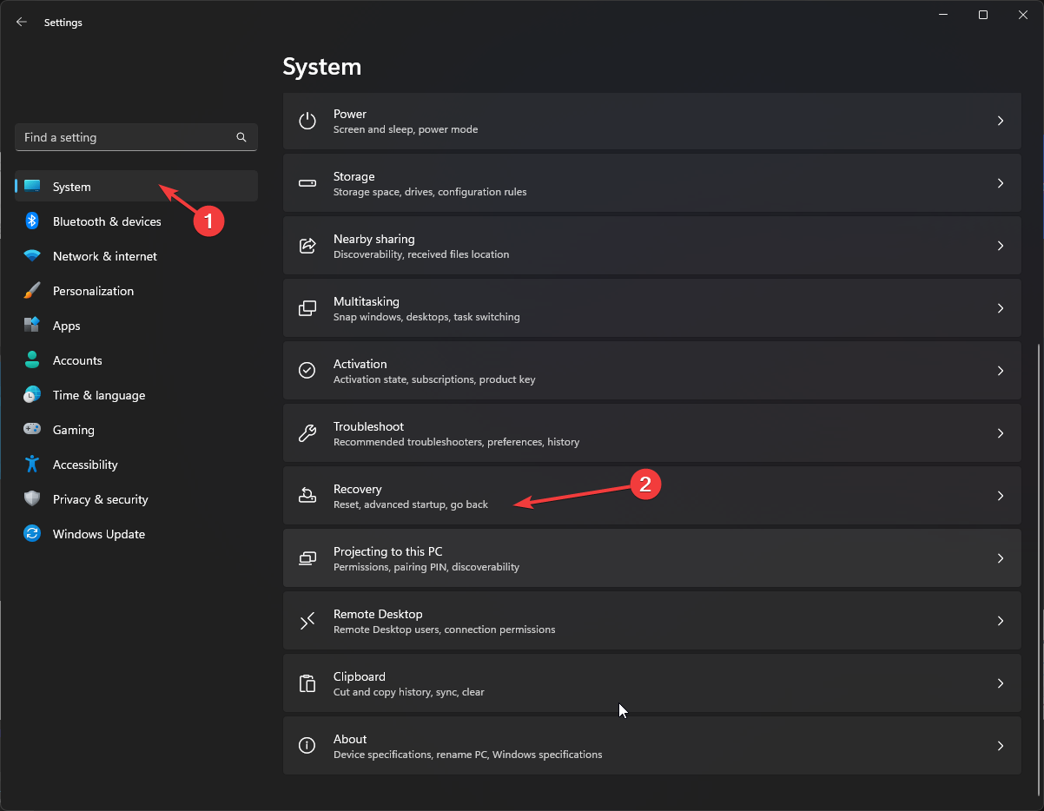Click the Privacy & security shield icon

pyautogui.click(x=32, y=498)
